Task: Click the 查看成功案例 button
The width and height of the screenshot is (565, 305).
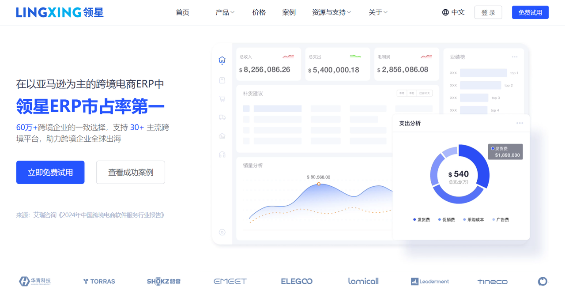Action: point(131,172)
